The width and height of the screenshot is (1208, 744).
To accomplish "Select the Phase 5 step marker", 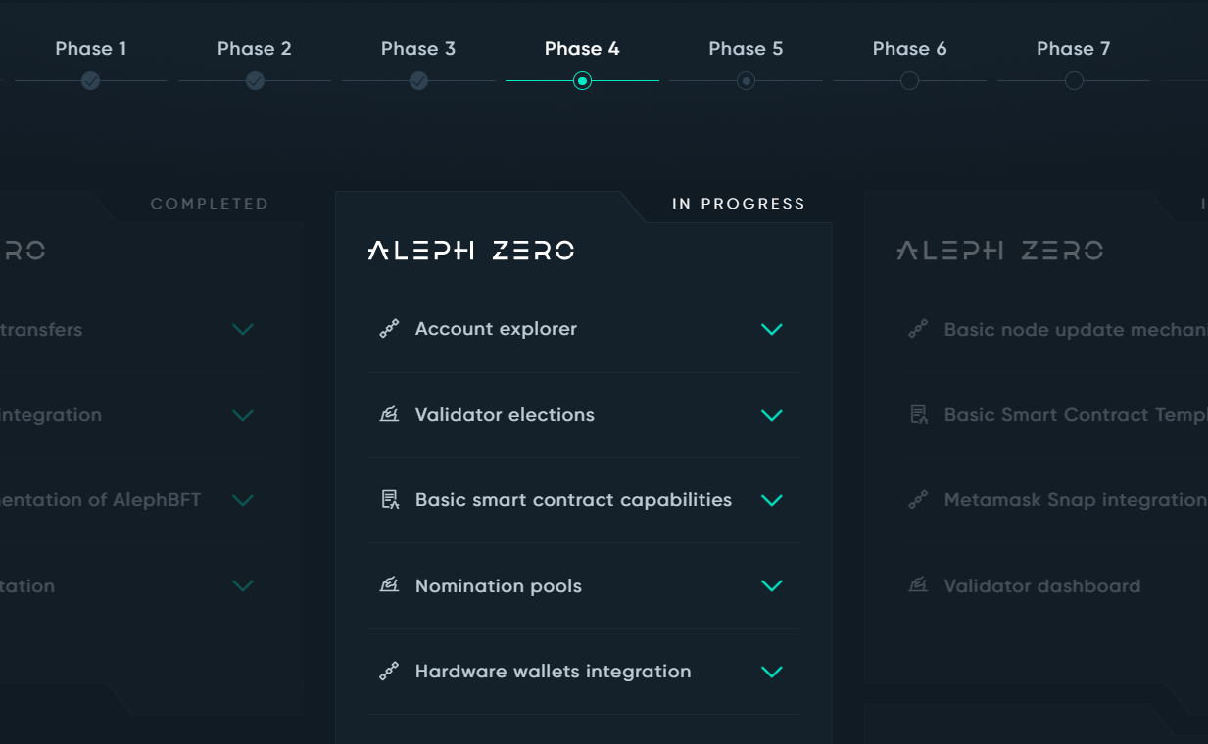I will coord(746,81).
